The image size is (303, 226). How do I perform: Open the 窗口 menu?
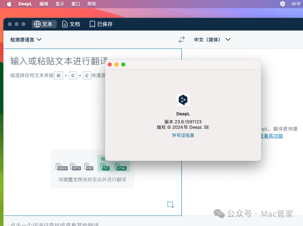[75, 4]
